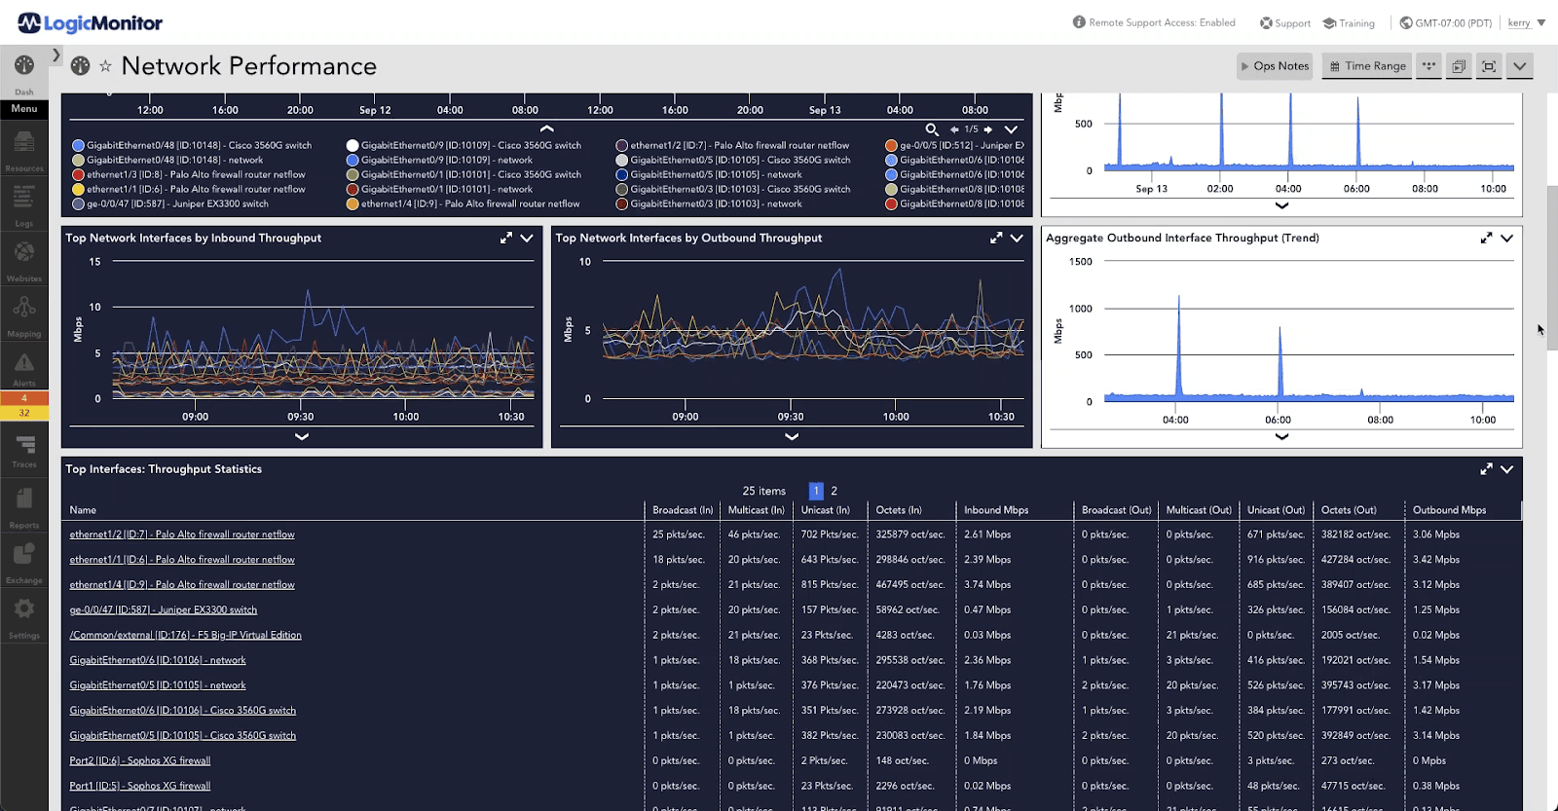Open the Traces section in sidebar
The width and height of the screenshot is (1558, 811).
[x=24, y=450]
